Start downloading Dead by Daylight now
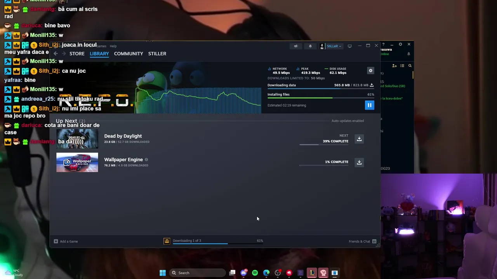The height and width of the screenshot is (279, 497). pyautogui.click(x=359, y=139)
